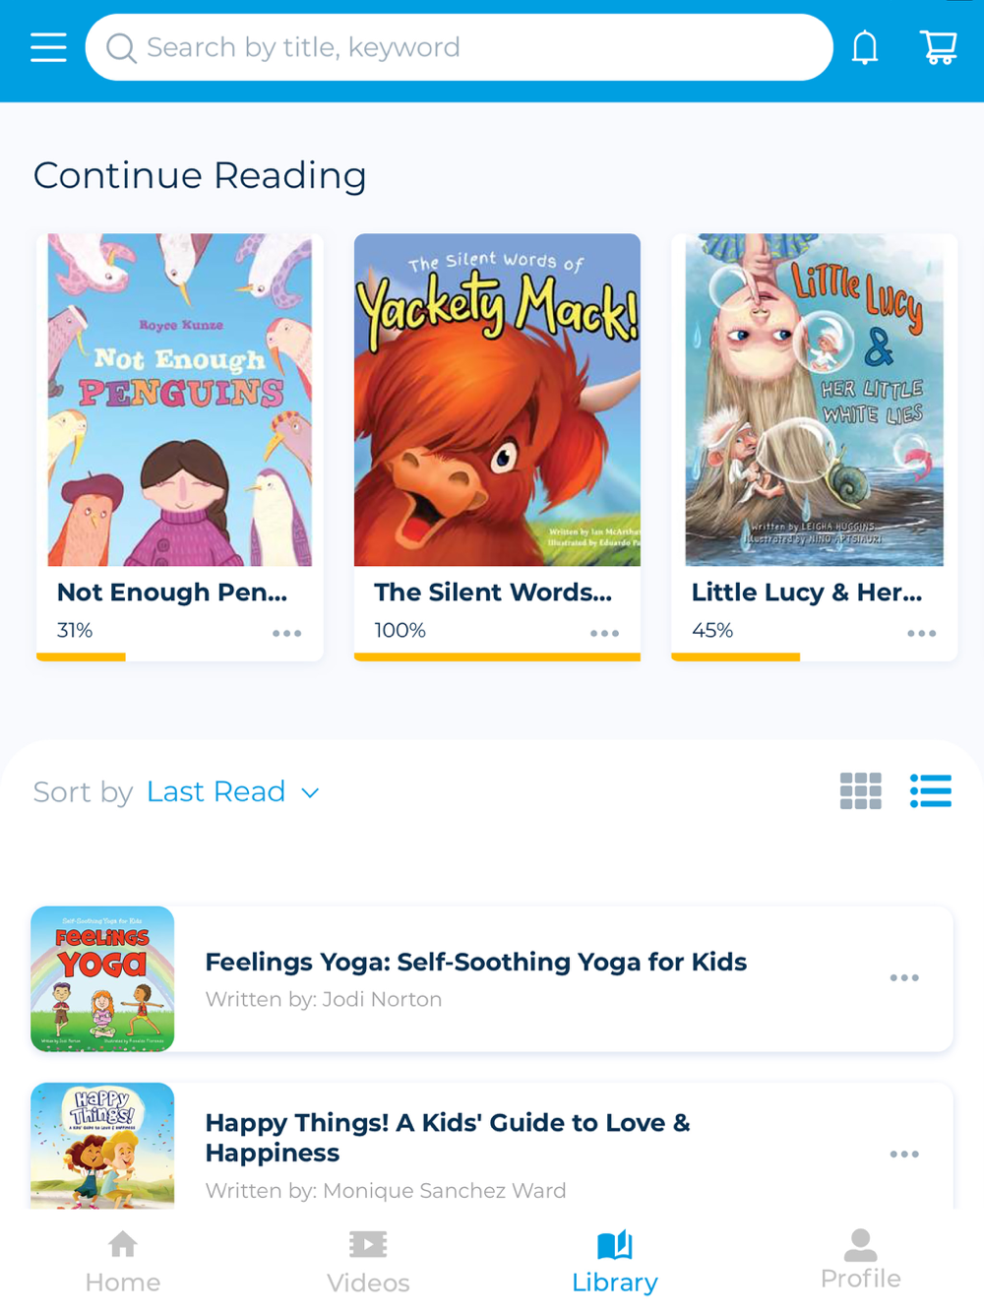
Task: Open options for Feelings Yoga
Action: (x=904, y=978)
